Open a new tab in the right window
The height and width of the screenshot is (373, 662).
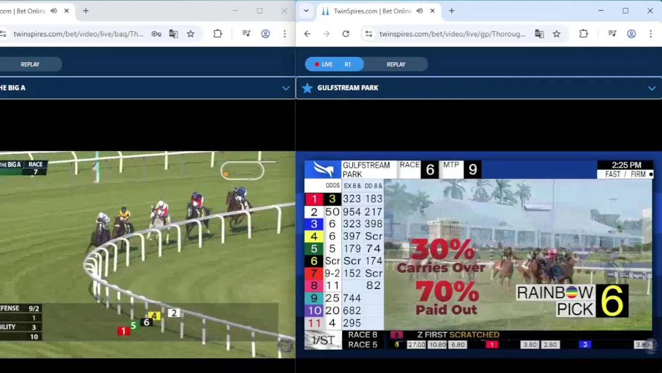(451, 11)
